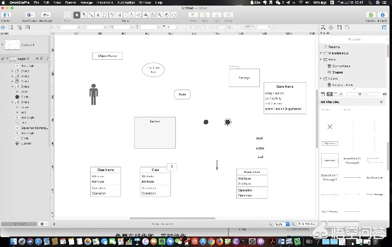Viewport: 392px width, 247px height.
Task: Select the Connections stencil entry
Action: click(341, 65)
